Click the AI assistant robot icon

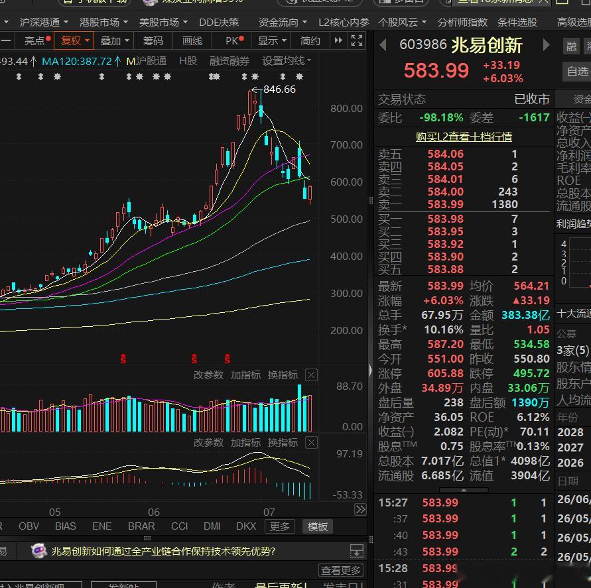pyautogui.click(x=39, y=551)
